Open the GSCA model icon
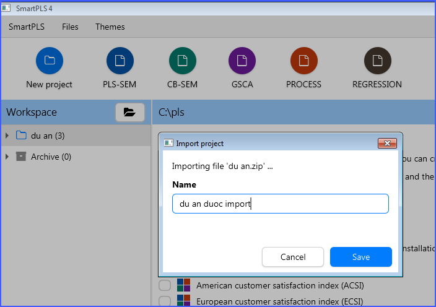436x307 pixels. (242, 61)
